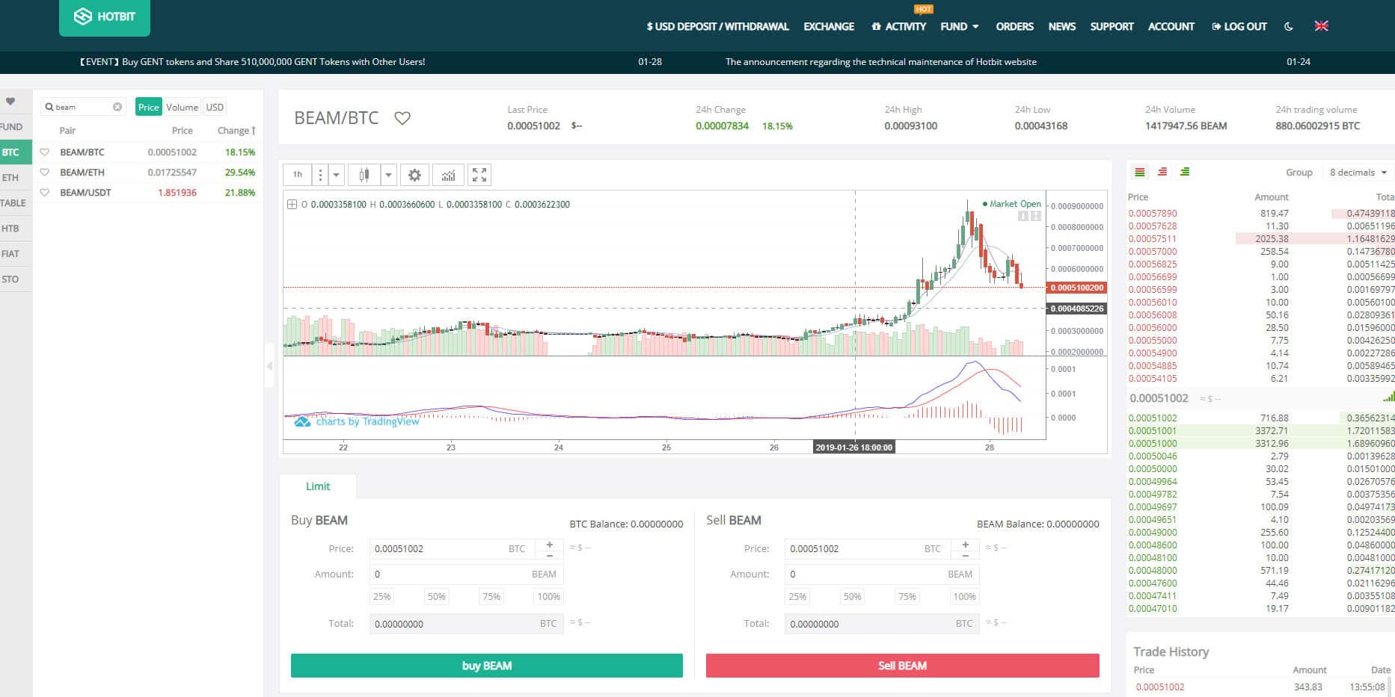The width and height of the screenshot is (1395, 697).
Task: Open the technical maintenance announcement
Action: tap(881, 62)
